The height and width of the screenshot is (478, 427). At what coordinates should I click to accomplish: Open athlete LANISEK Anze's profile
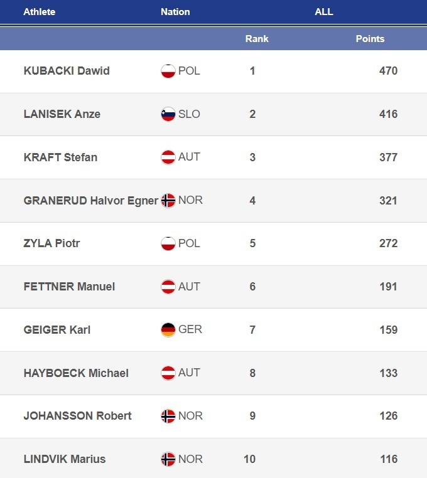click(x=62, y=114)
